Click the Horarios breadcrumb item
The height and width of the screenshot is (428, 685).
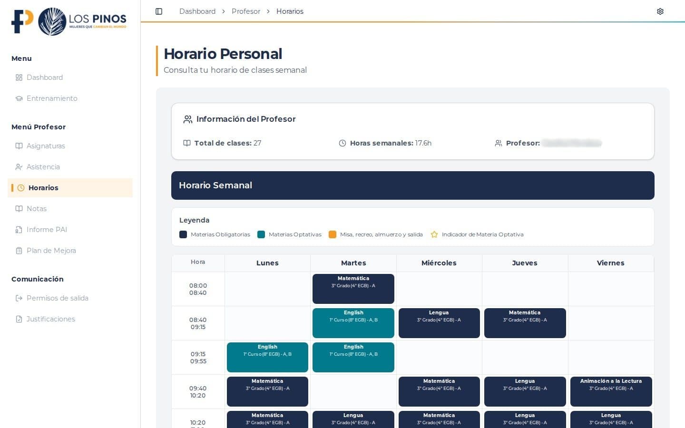(x=290, y=11)
